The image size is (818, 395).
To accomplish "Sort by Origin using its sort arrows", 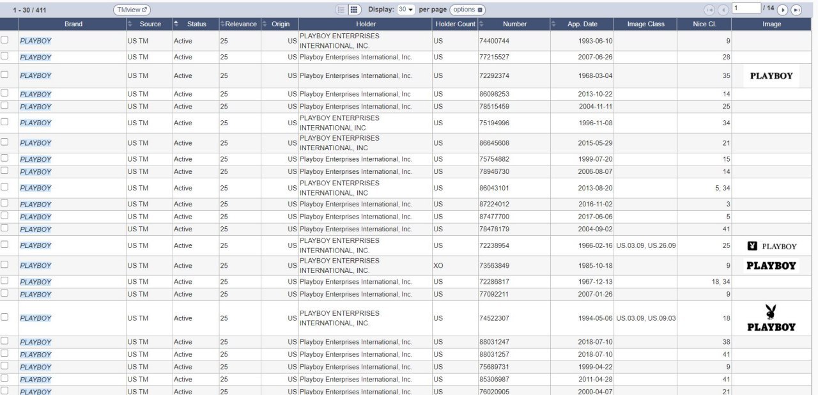I will click(265, 24).
